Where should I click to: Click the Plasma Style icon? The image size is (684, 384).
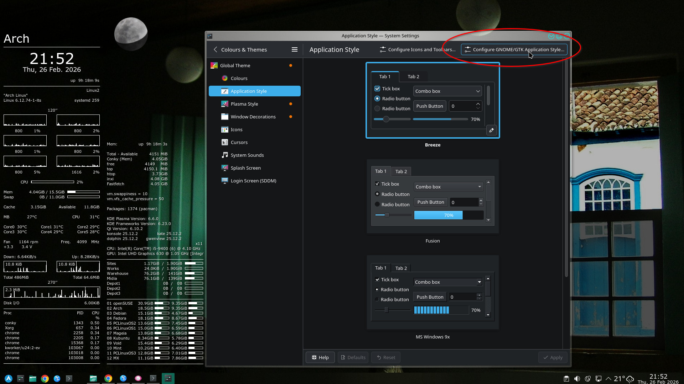(x=224, y=104)
